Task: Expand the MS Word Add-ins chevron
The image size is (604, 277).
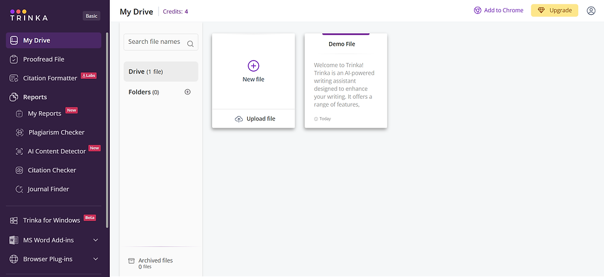Action: (x=96, y=240)
